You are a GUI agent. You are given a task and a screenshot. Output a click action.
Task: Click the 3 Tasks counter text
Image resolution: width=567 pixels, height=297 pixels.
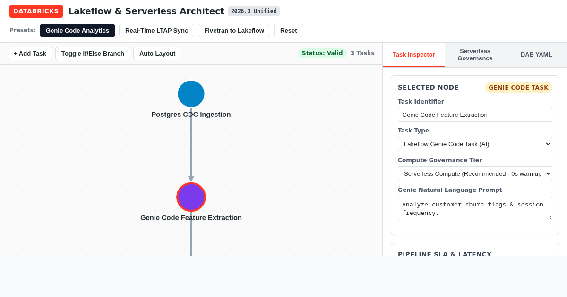(362, 53)
